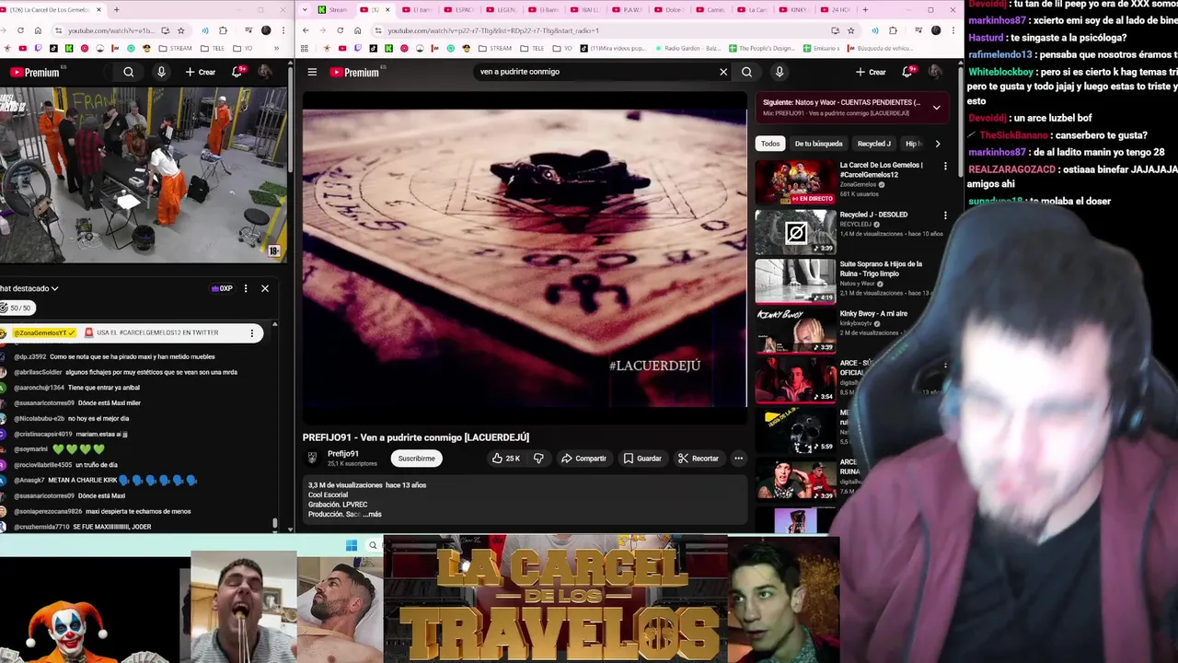Image resolution: width=1178 pixels, height=663 pixels.
Task: Select the De tu búsqueda filter chip
Action: point(818,144)
